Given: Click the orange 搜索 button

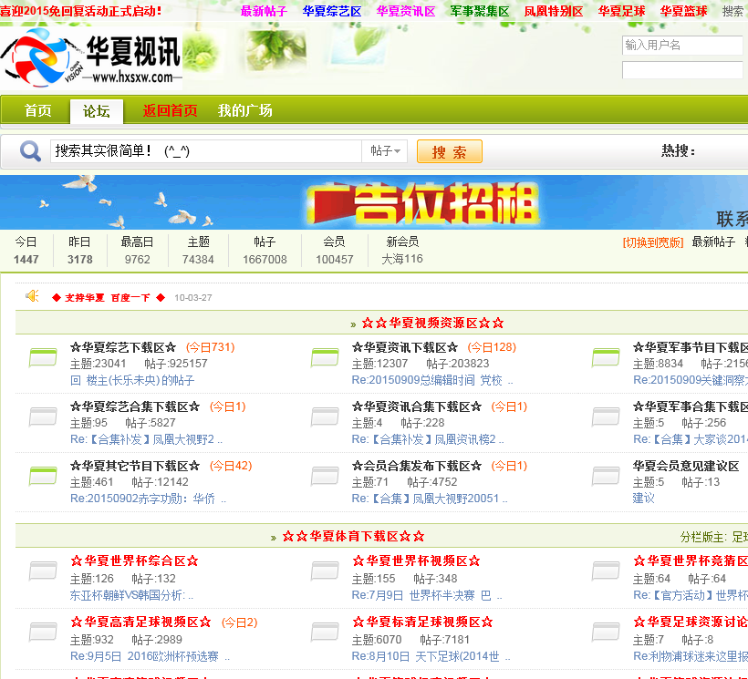Looking at the screenshot, I should [450, 151].
